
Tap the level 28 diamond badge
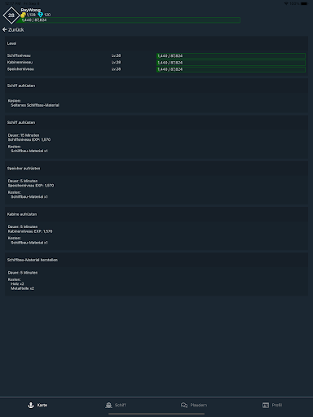tap(11, 15)
